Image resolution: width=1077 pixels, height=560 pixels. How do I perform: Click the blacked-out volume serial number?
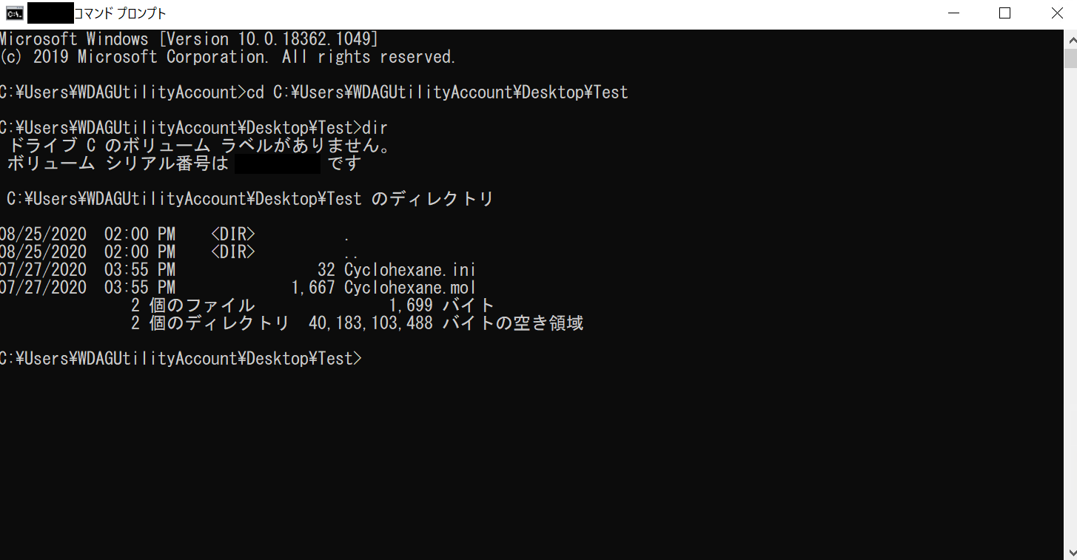coord(278,163)
